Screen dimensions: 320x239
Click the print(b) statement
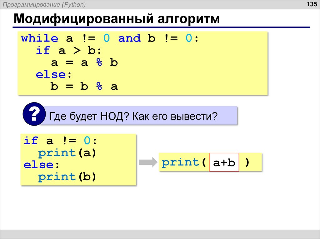67,176
